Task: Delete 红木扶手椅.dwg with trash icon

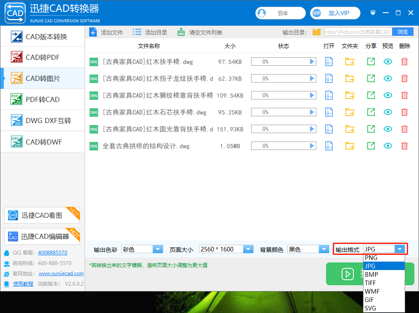Action: coord(404,62)
